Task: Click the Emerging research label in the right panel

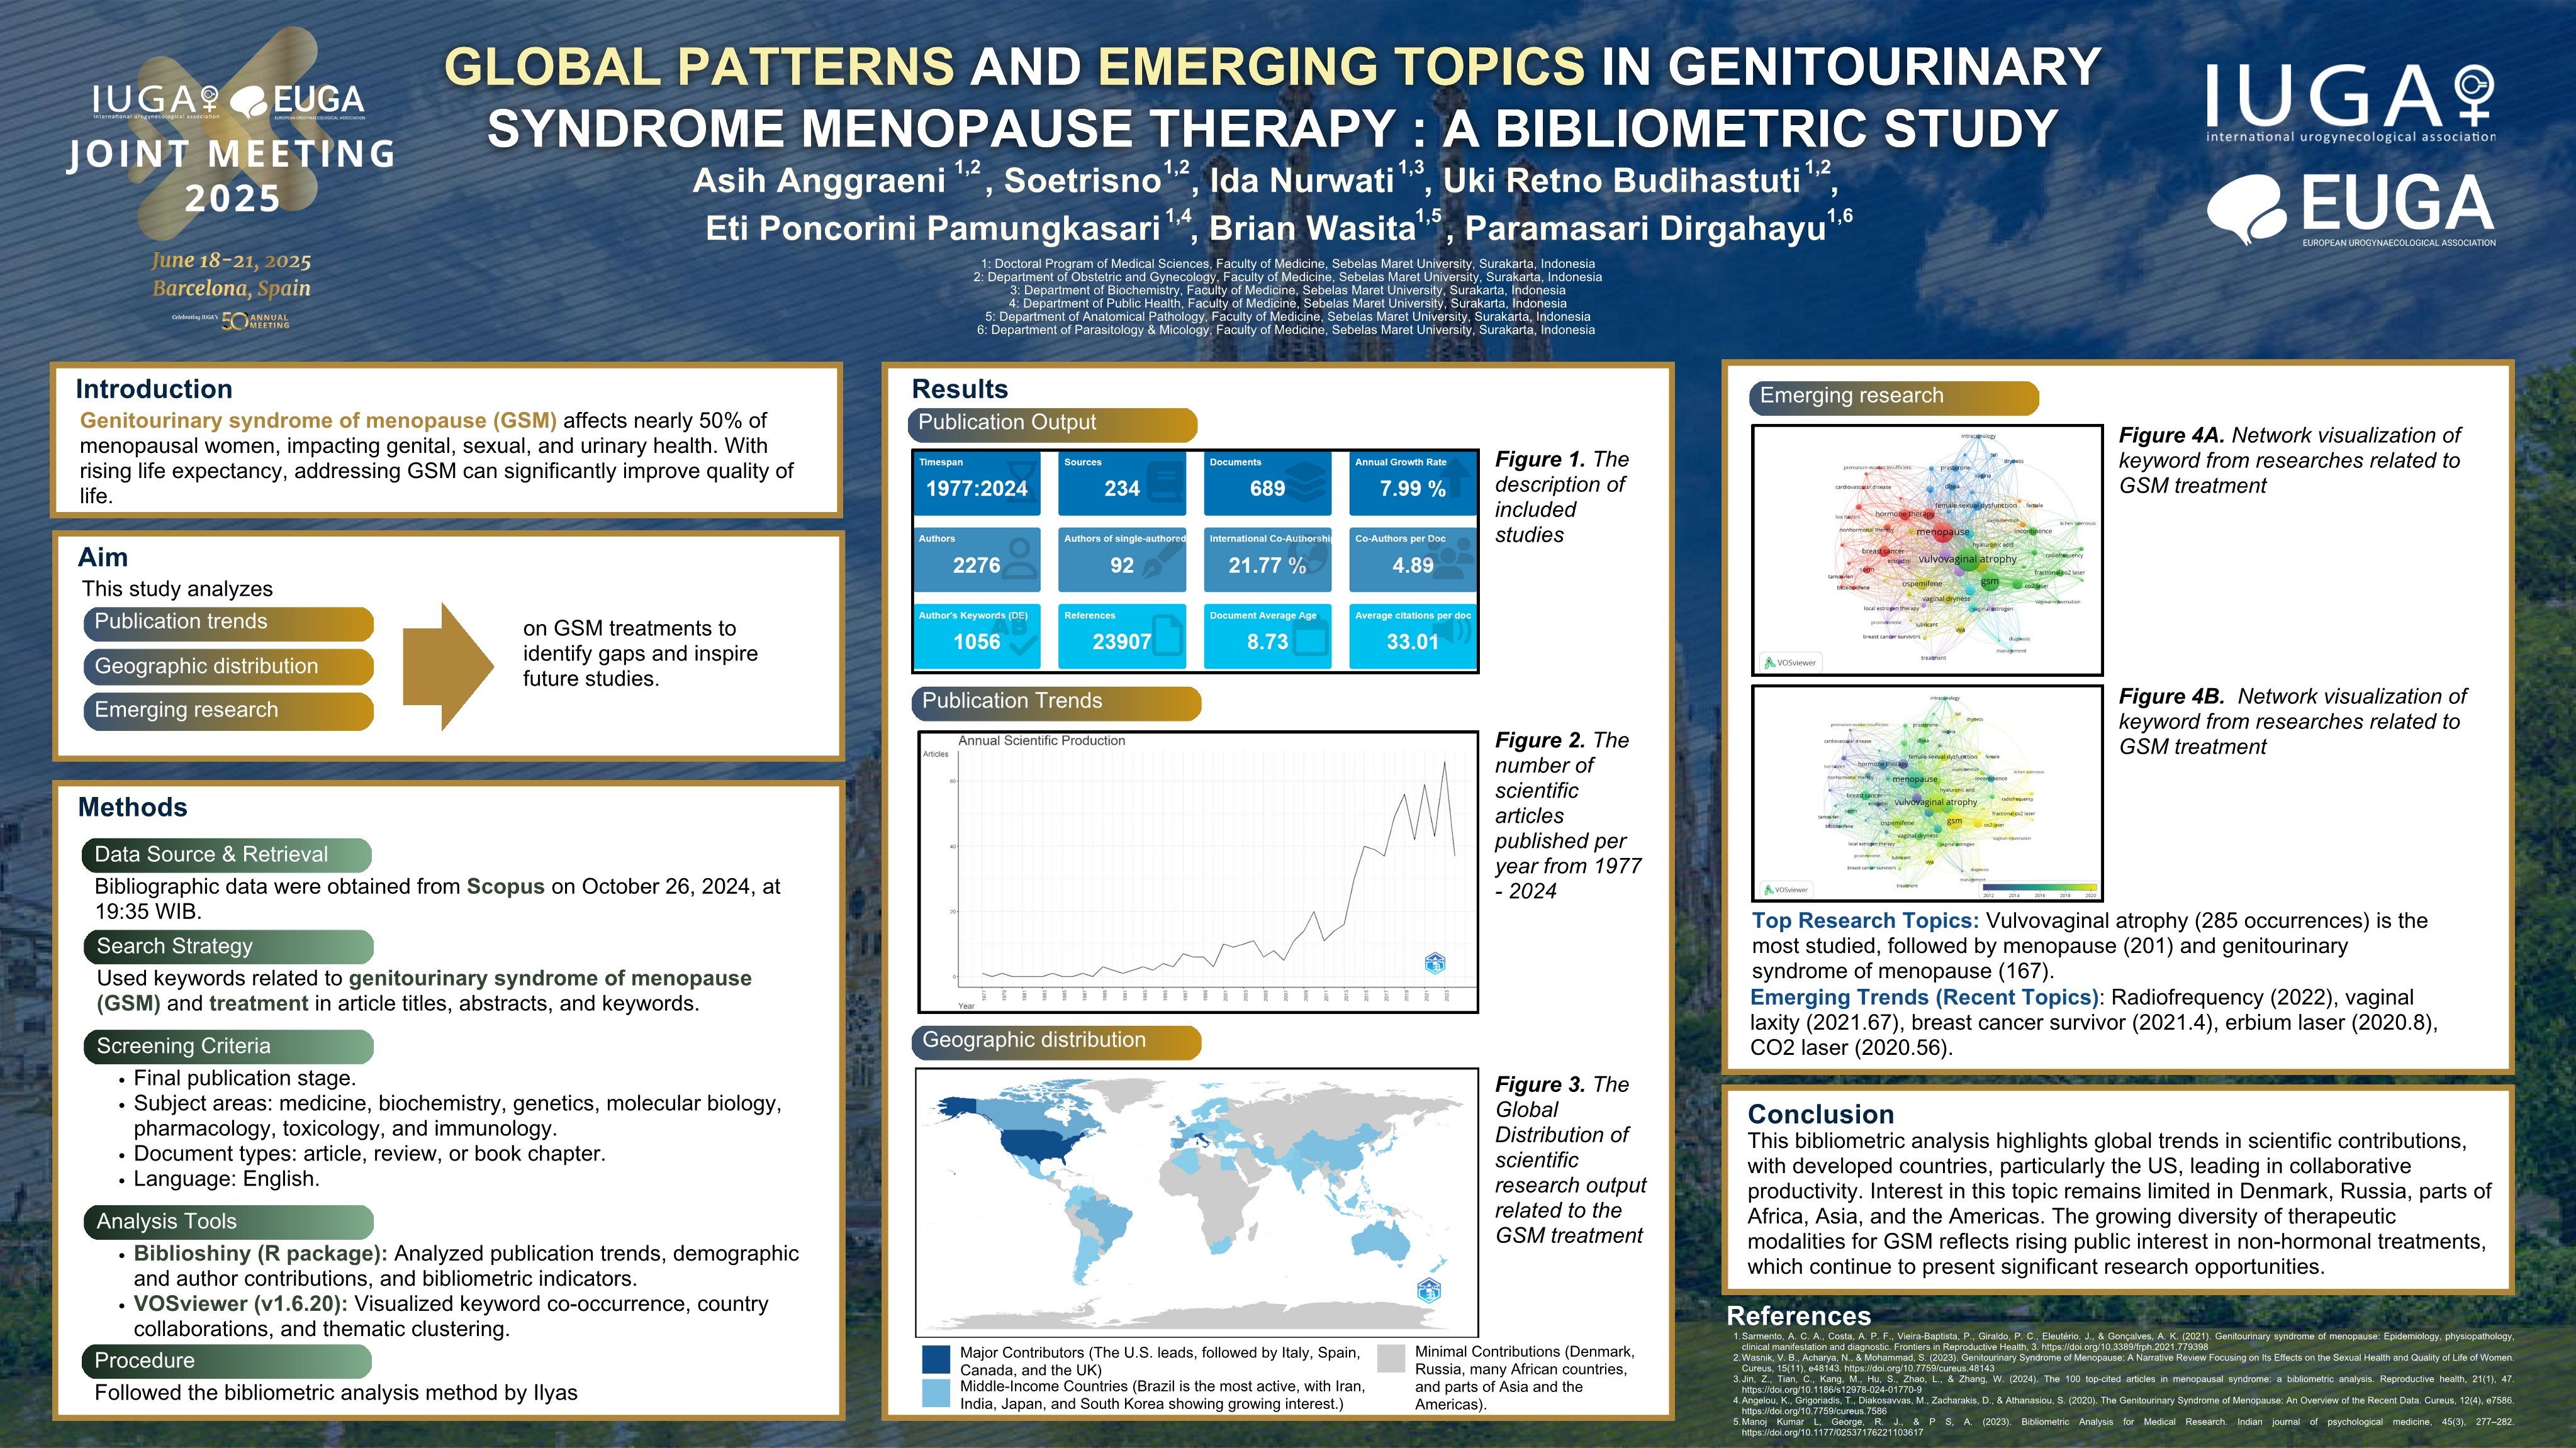Action: coord(1894,397)
